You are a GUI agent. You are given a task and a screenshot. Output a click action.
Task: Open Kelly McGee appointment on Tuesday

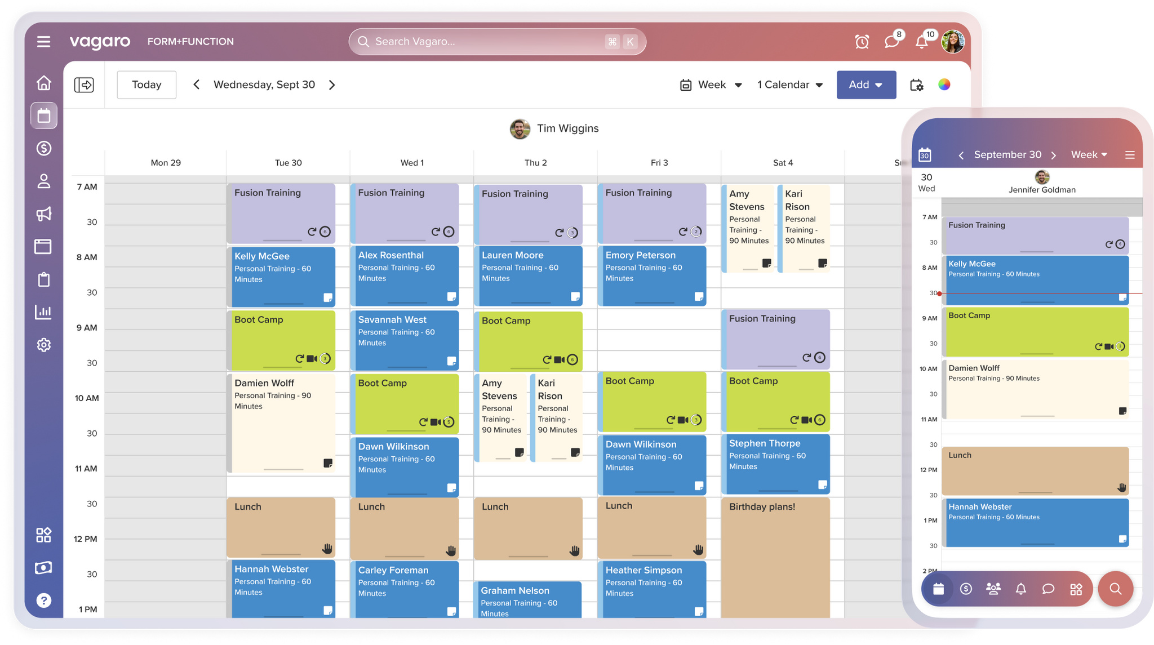coord(281,277)
